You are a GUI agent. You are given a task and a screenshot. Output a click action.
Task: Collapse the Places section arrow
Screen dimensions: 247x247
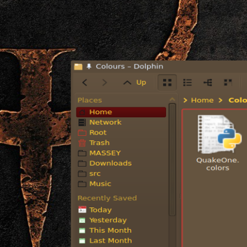[x=172, y=99]
